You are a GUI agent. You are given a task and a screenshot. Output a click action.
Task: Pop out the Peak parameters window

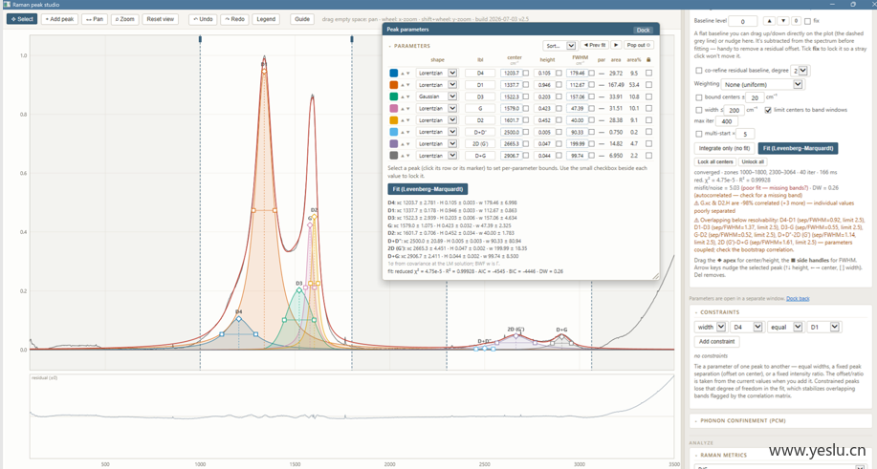point(638,45)
